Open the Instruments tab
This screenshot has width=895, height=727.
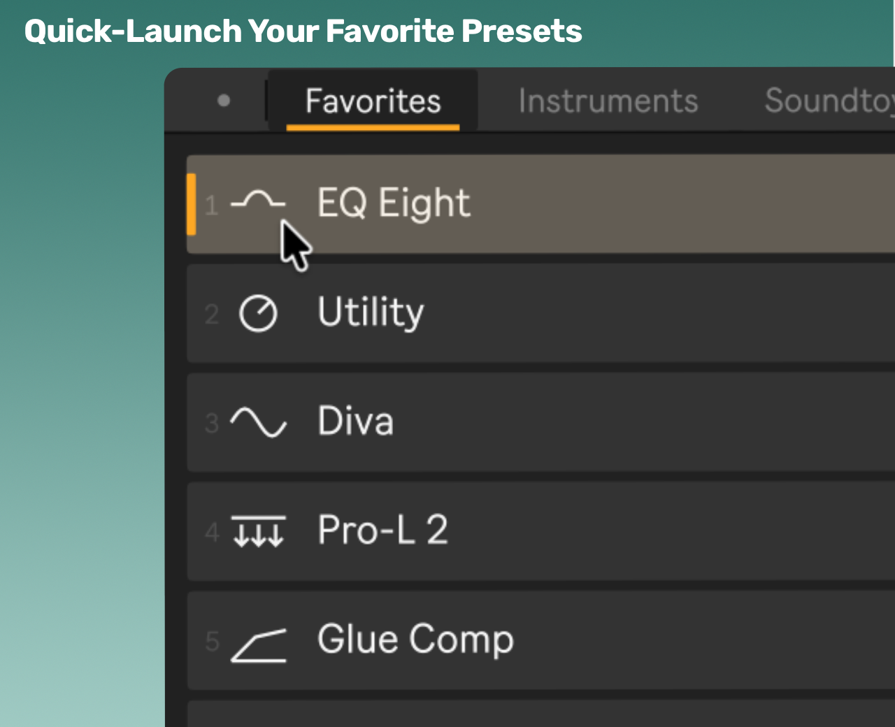coord(608,101)
